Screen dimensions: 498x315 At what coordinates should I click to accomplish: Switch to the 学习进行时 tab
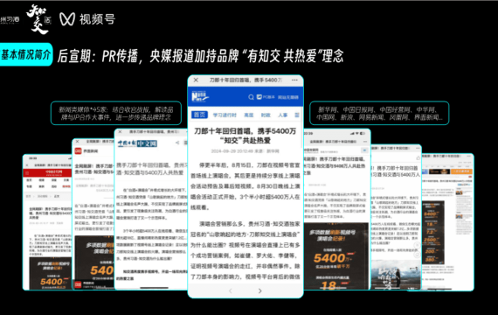(225, 115)
